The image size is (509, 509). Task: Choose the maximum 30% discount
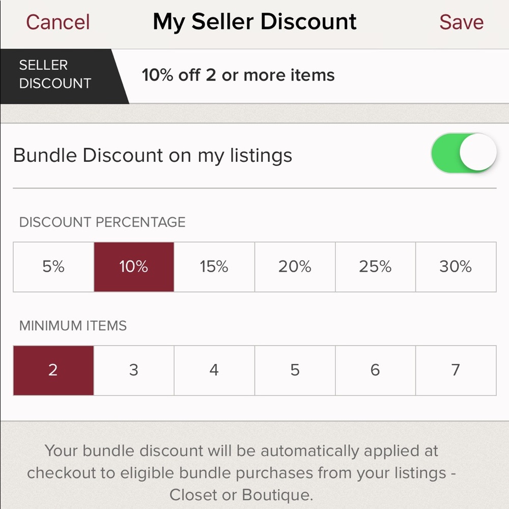coord(456,267)
